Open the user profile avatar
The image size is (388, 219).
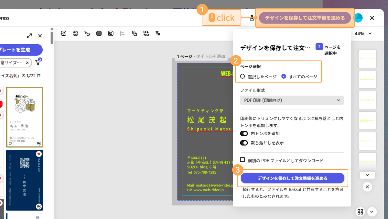pos(358,18)
